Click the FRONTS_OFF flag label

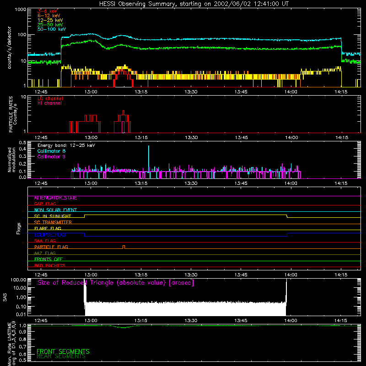point(48,259)
